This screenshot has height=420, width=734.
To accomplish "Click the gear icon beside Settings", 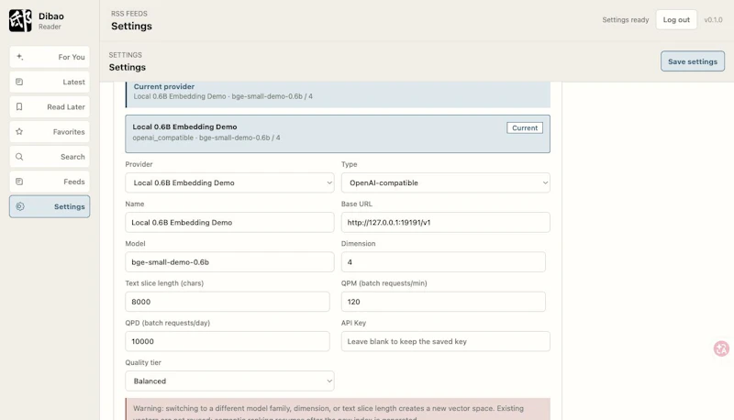I will (x=19, y=206).
